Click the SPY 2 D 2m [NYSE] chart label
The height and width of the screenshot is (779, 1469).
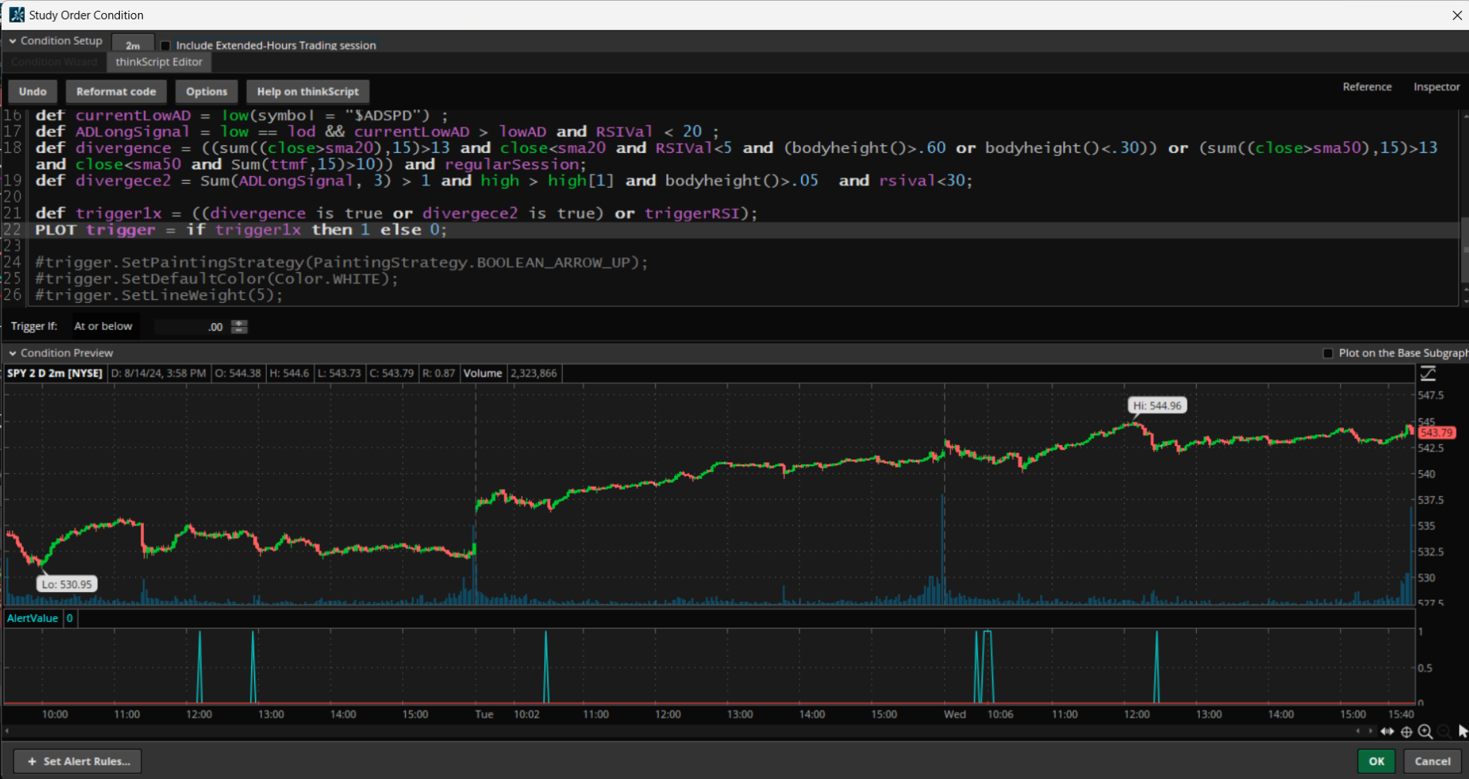pos(55,373)
